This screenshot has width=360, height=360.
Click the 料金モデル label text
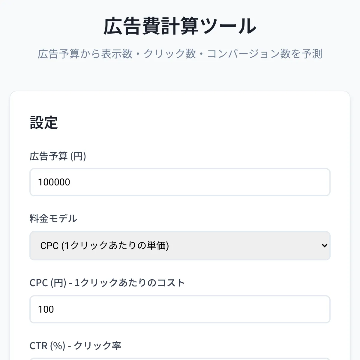[53, 219]
